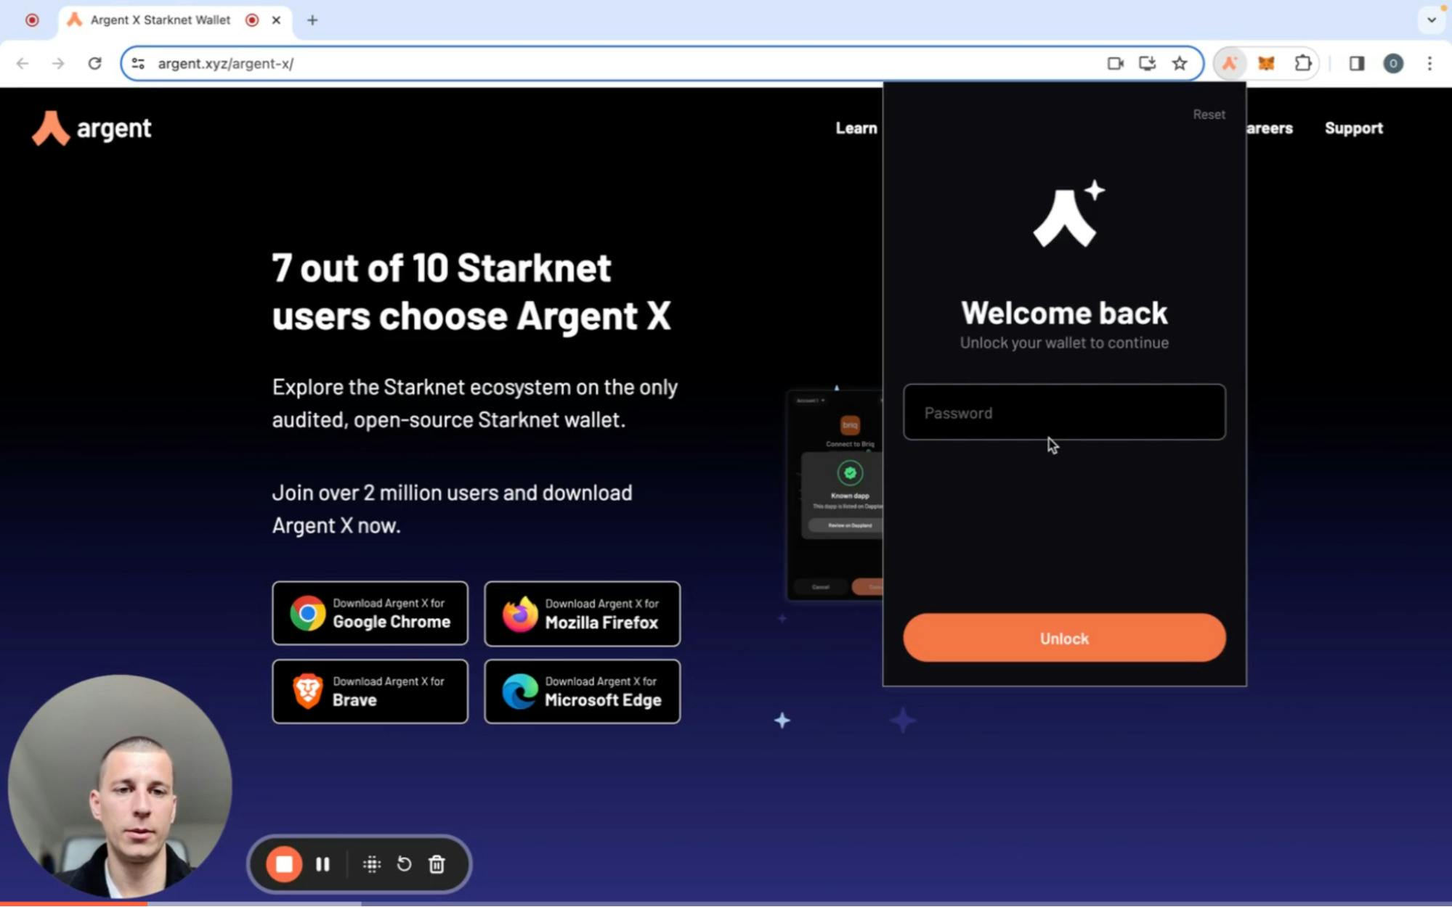Click the text Unlock your wallet to continue

[1064, 342]
